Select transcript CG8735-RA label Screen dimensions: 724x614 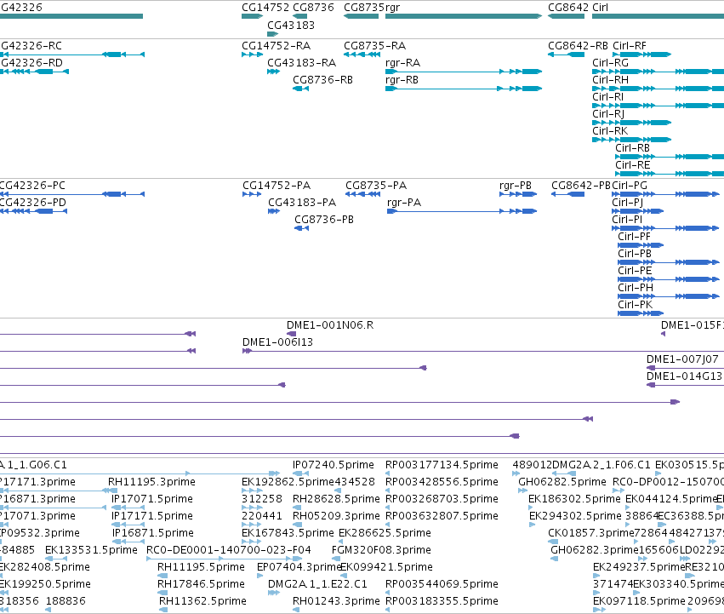point(375,46)
